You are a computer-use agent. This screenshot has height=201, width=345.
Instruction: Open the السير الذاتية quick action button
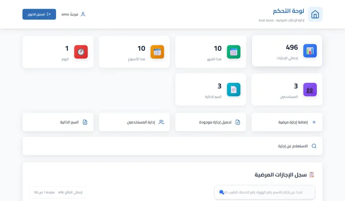(x=58, y=122)
